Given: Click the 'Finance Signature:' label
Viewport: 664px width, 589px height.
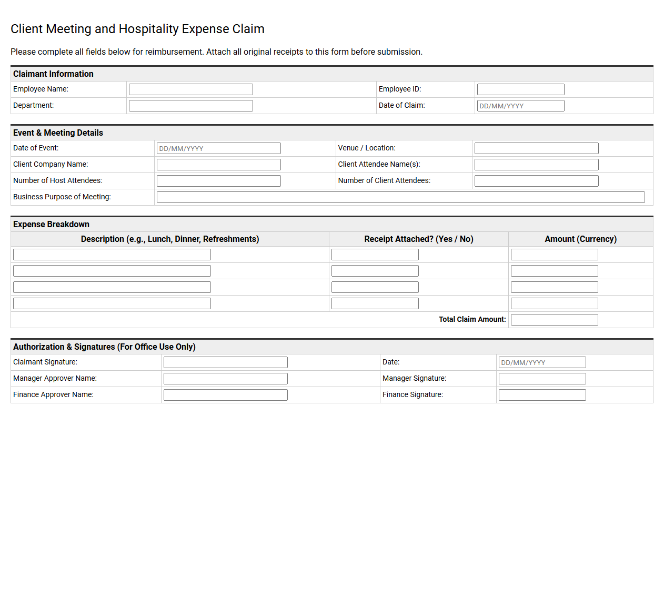Looking at the screenshot, I should 413,395.
